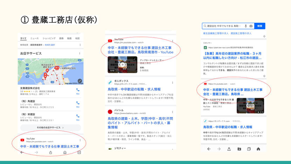
Task: Expand the map with the fullscreen icon
Action: 80,81
